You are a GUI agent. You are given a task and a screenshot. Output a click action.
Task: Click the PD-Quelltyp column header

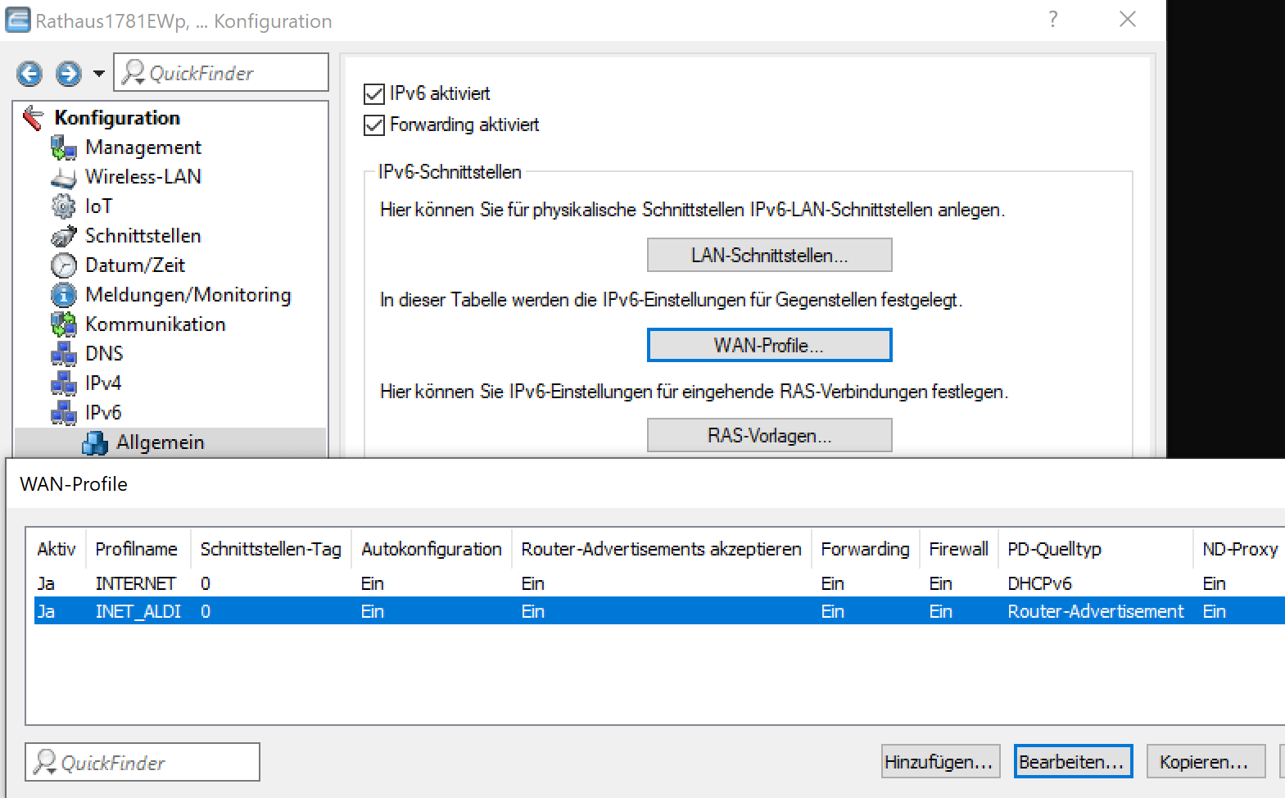click(x=1055, y=549)
